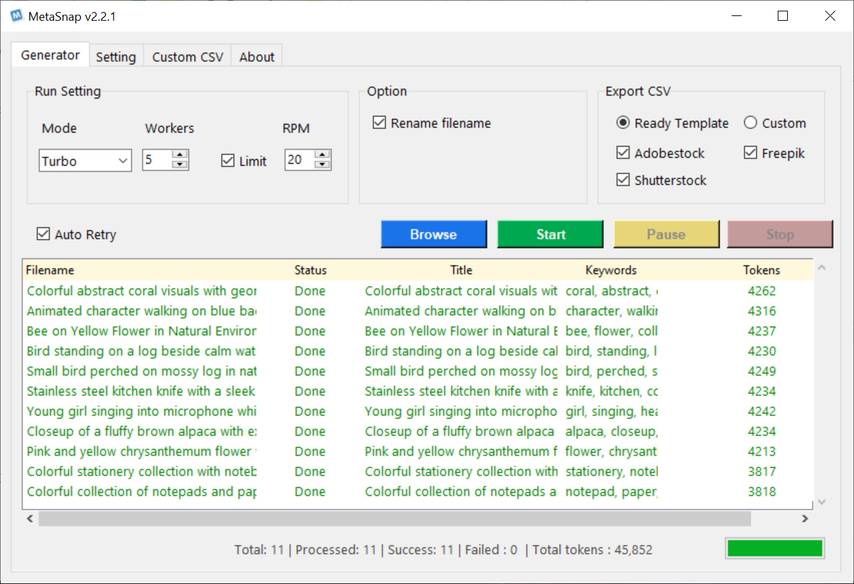854x584 pixels.
Task: Decrease the Workers count with down arrow
Action: coord(180,165)
